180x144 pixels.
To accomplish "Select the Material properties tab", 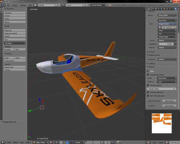I will (x=176, y=9).
